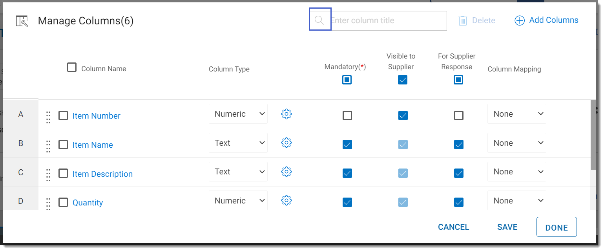Click the Delete trash icon

463,20
